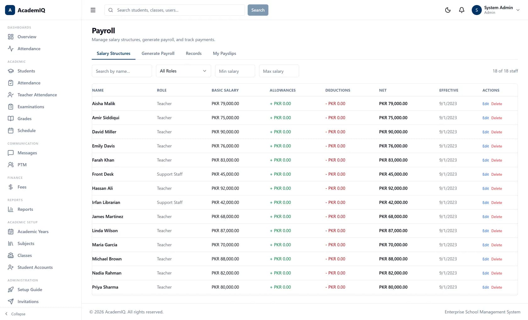Open Classes building icon
The image size is (528, 320).
(11, 255)
